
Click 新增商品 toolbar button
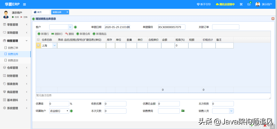[100, 34]
